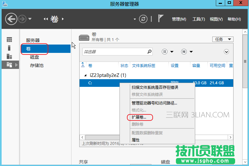Image resolution: width=249 pixels, height=166 pixels.
Task: Select the Local Server icon in the sidebar
Action: click(9, 48)
